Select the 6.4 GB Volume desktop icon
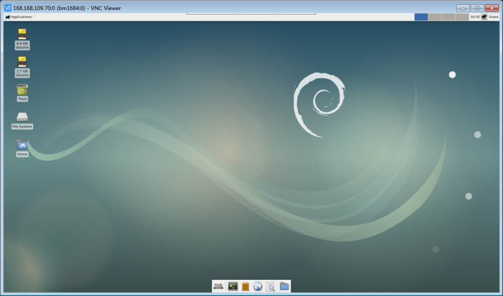 click(x=22, y=39)
